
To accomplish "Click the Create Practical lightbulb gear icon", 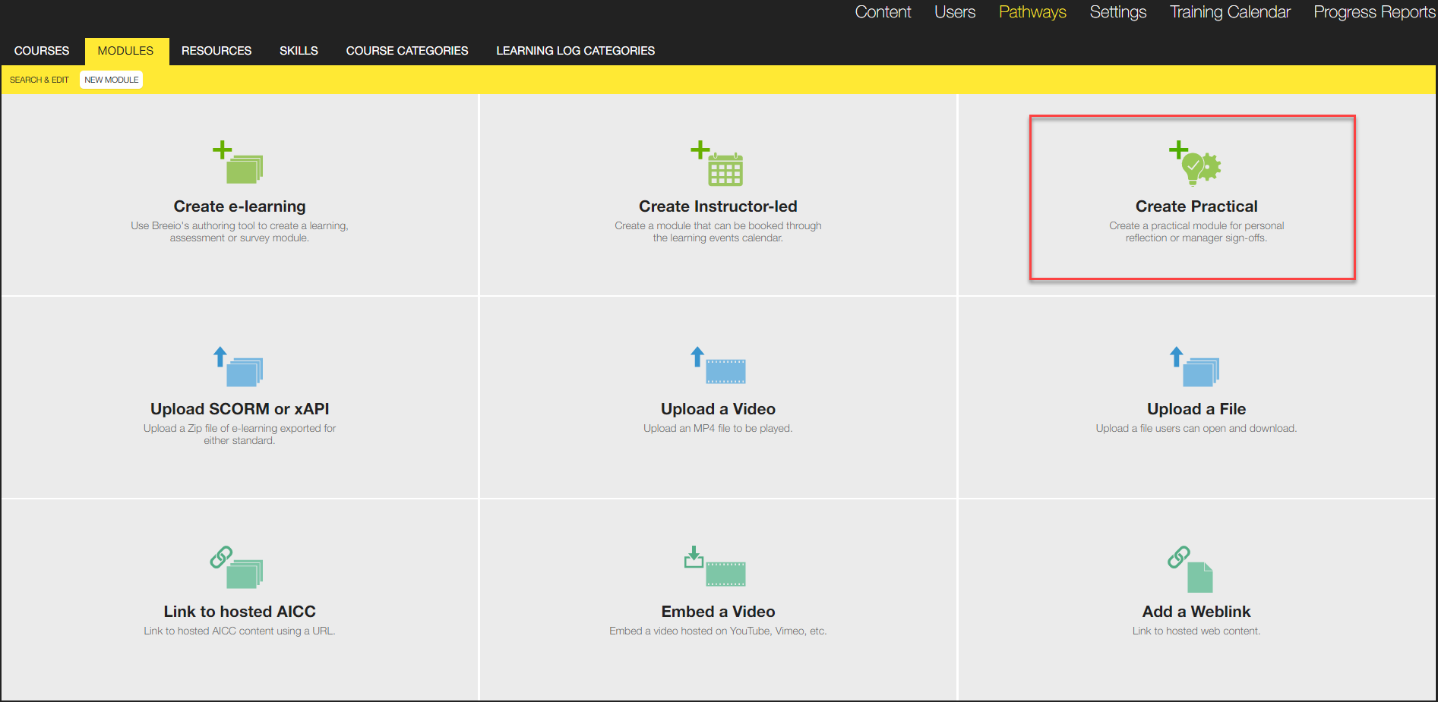I will [x=1202, y=168].
